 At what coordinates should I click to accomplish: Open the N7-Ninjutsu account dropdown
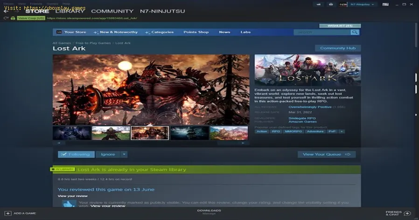point(363,4)
